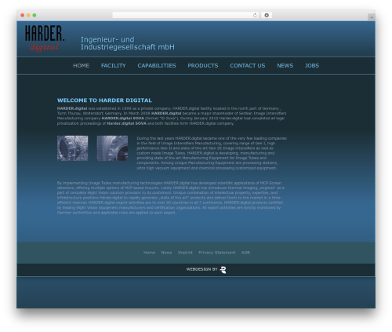Click the red close window button
The width and height of the screenshot is (392, 332).
[x=23, y=16]
